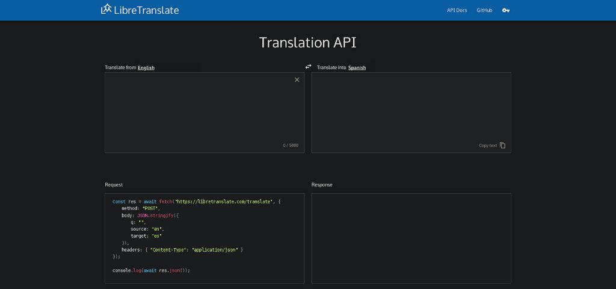This screenshot has height=289, width=616.
Task: Click the copy clipboard icon
Action: 503,145
